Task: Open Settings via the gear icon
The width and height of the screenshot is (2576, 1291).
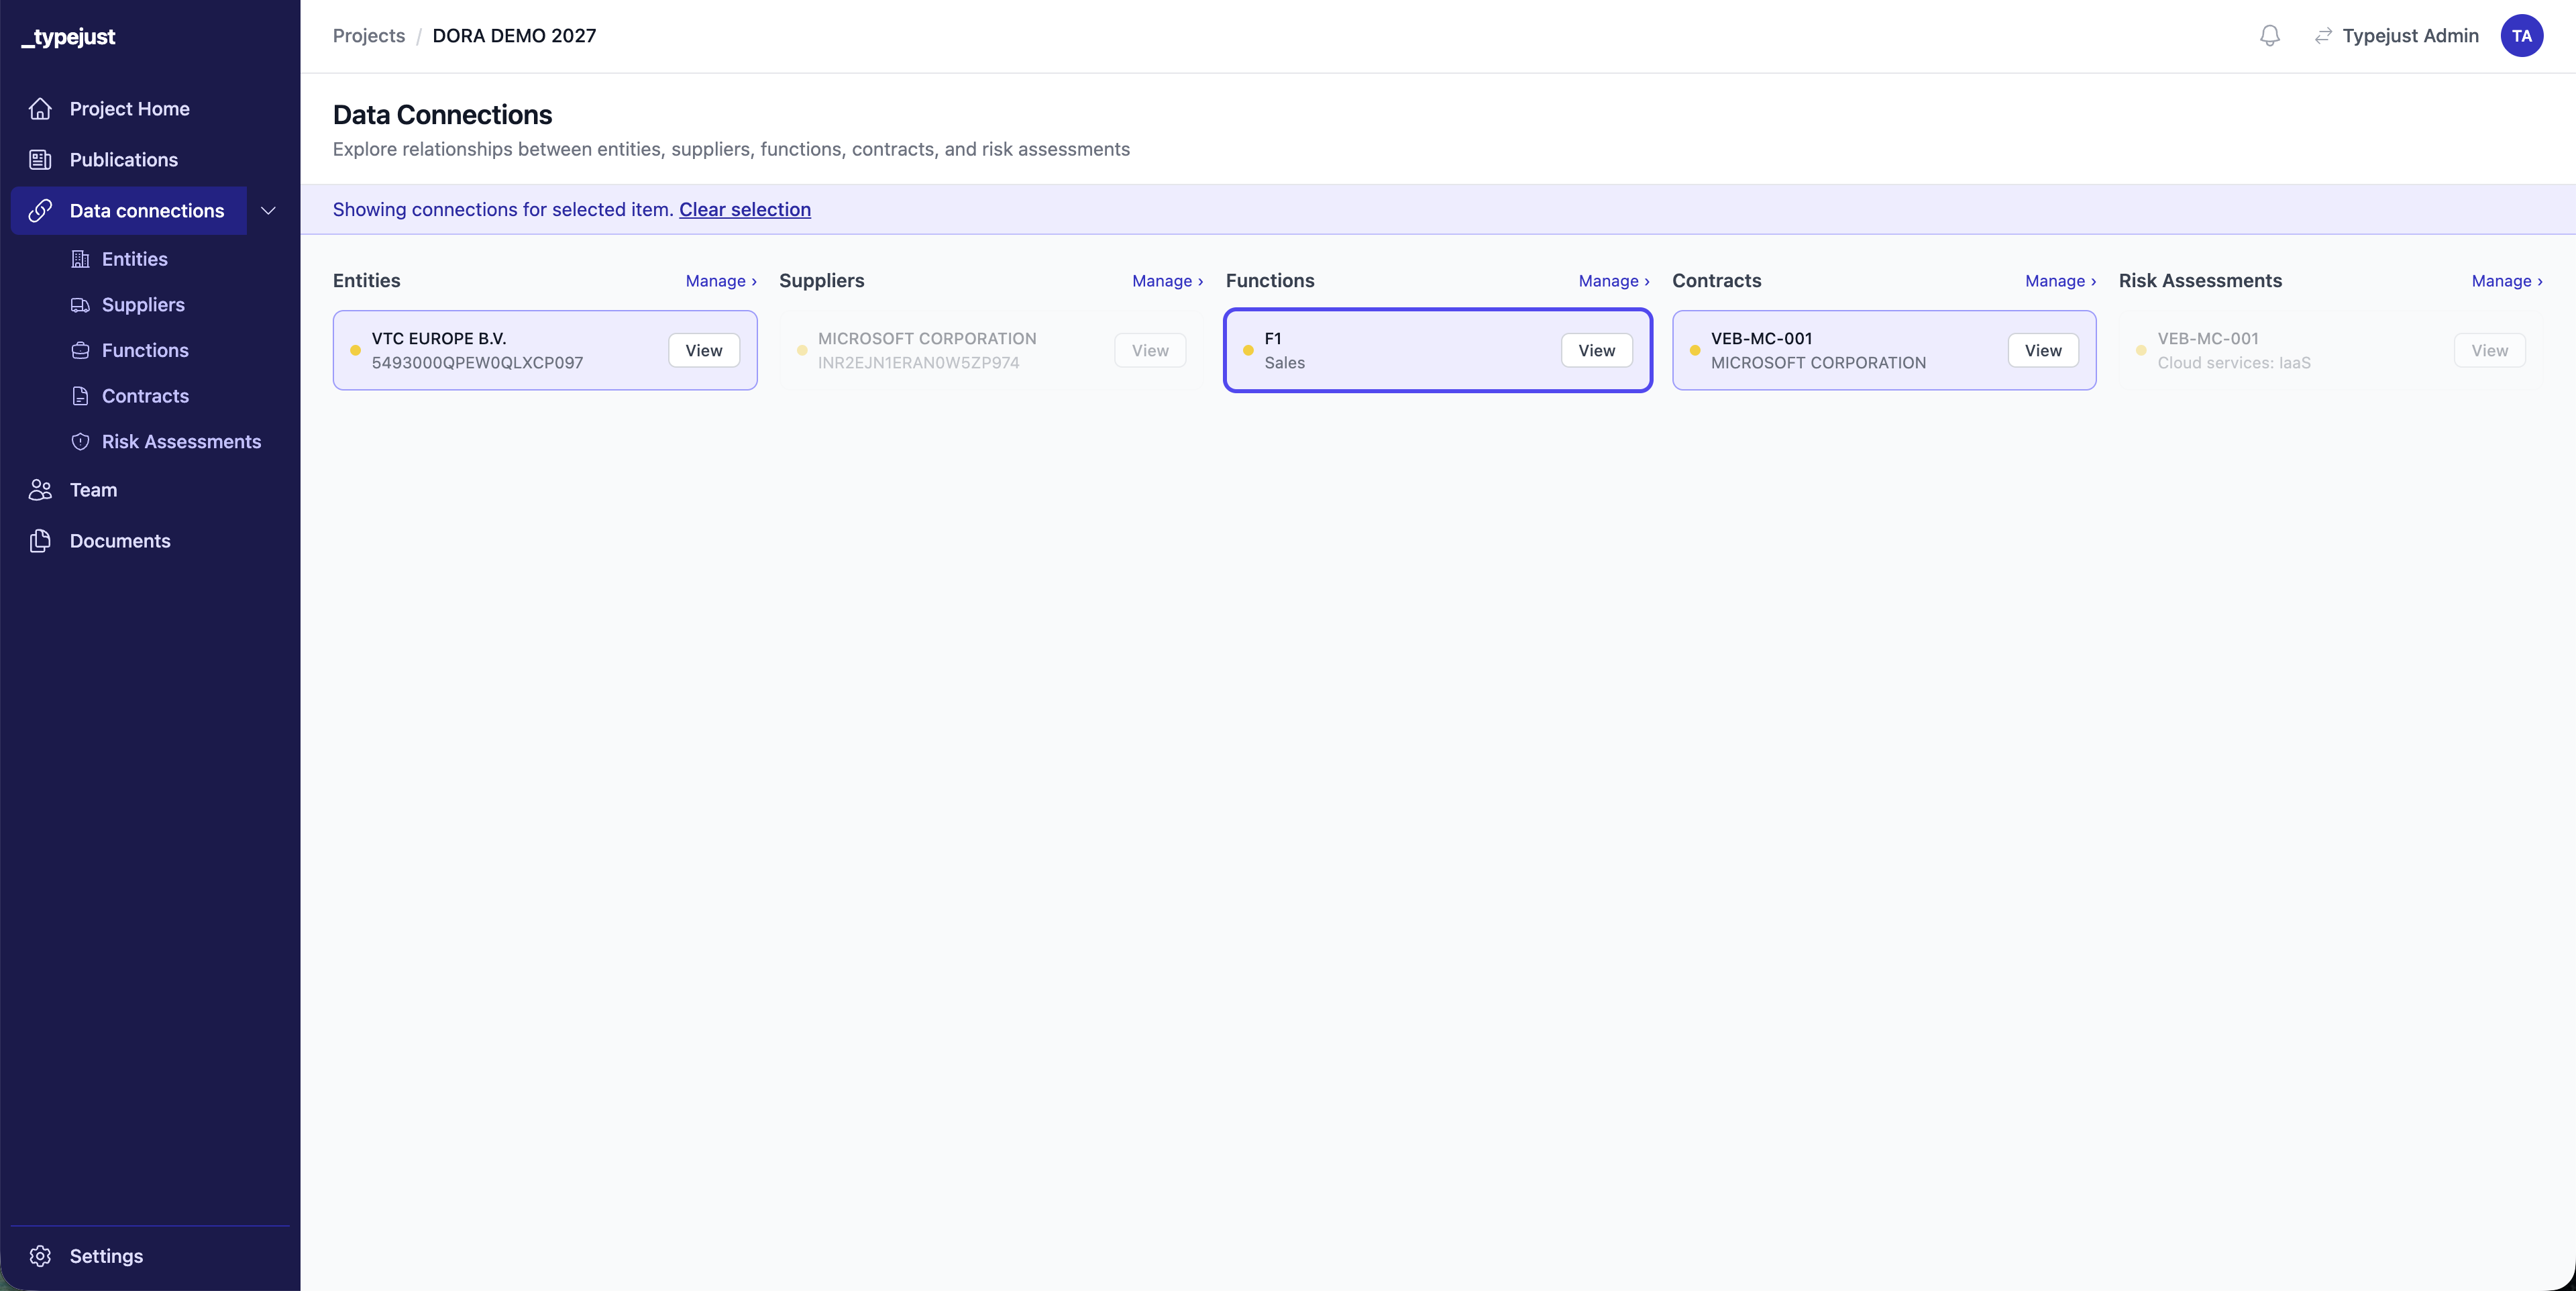Action: pos(40,1256)
